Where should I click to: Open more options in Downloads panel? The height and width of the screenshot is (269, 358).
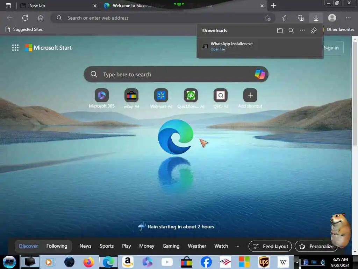point(302,30)
